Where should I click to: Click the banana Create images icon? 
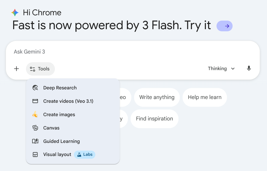tap(35, 115)
